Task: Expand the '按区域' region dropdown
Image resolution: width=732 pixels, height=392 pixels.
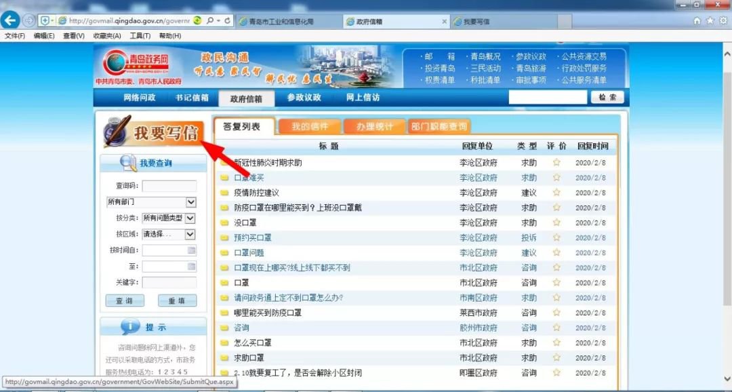Action: click(190, 235)
